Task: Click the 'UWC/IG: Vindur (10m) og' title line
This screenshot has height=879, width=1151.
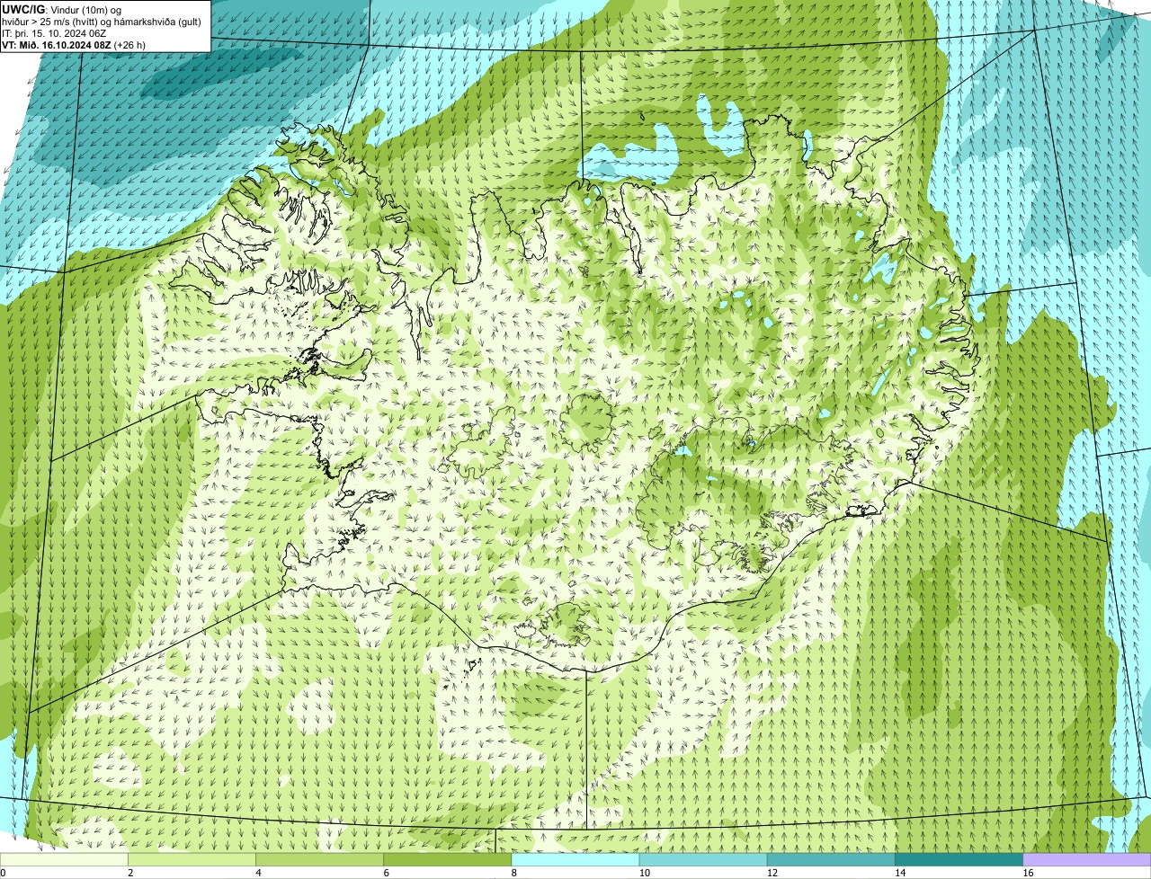Action: (62, 10)
